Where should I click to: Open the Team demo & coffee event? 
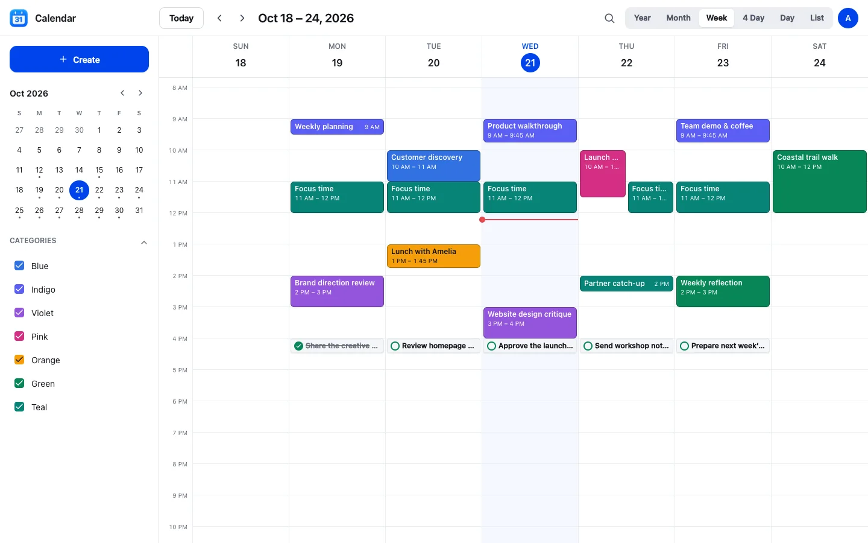723,130
